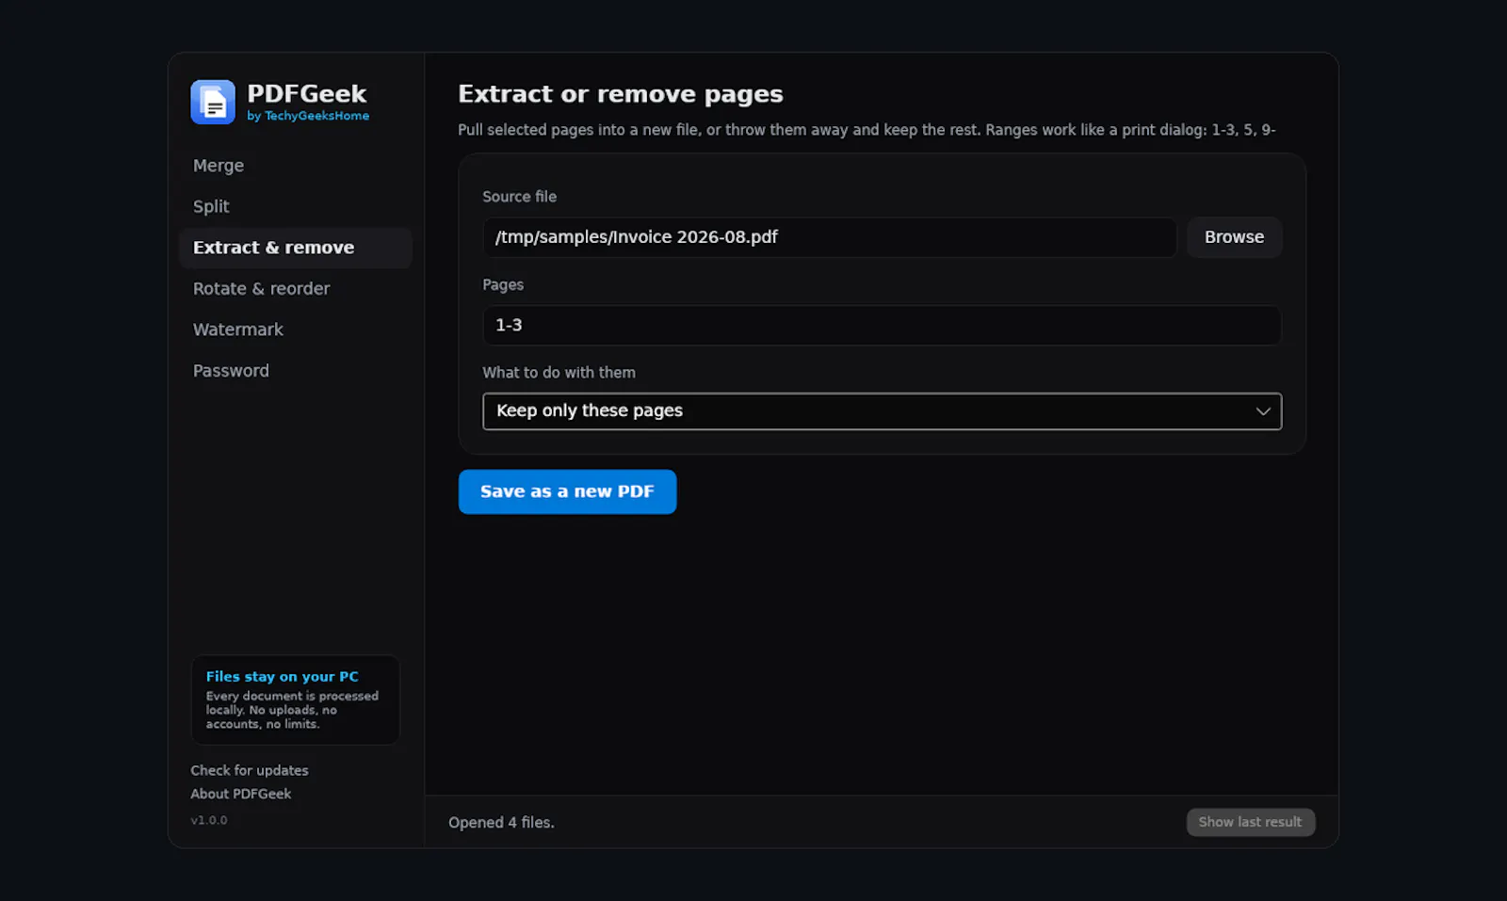
Task: Click the PDFGeek app title text
Action: coord(307,93)
